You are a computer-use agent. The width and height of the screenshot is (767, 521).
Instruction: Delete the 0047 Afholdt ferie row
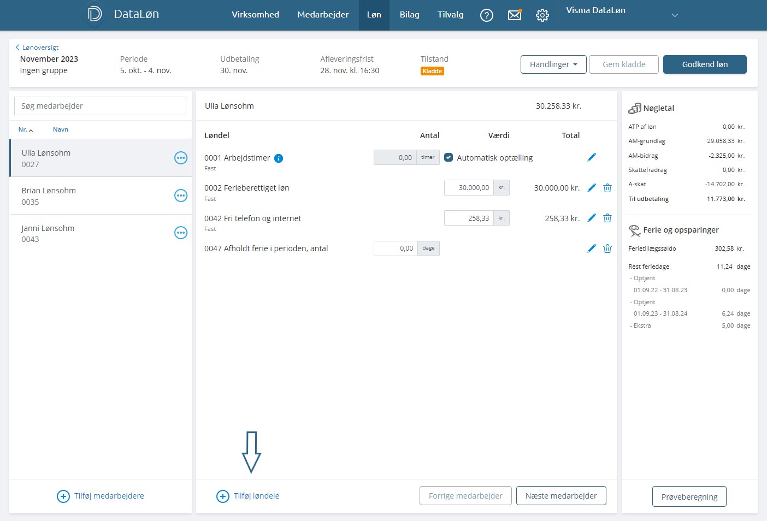tap(607, 248)
